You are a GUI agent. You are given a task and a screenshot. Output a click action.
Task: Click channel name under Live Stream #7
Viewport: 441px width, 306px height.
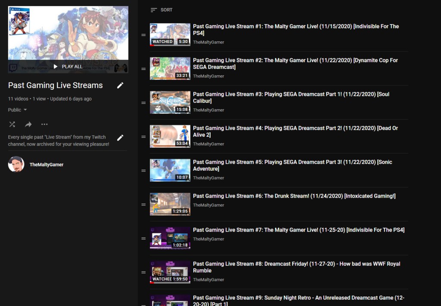(x=208, y=239)
